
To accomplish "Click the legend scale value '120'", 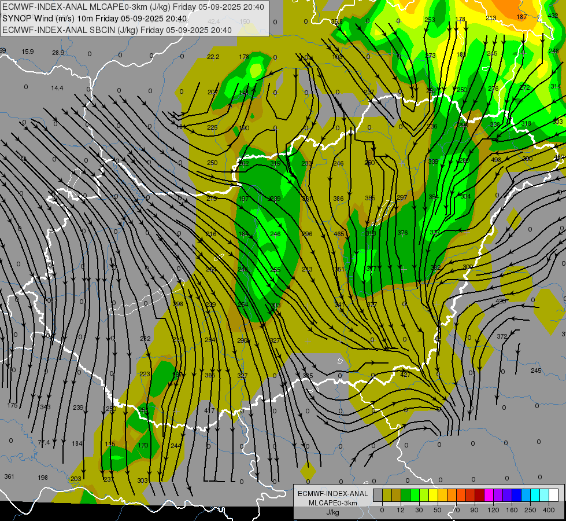I will [x=493, y=510].
